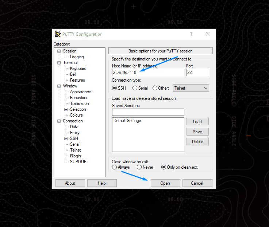Open the Telnet protocol dropdown
The width and height of the screenshot is (269, 227).
click(191, 88)
